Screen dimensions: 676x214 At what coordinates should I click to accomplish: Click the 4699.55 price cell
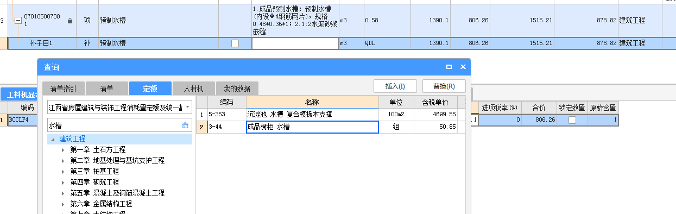pyautogui.click(x=435, y=115)
